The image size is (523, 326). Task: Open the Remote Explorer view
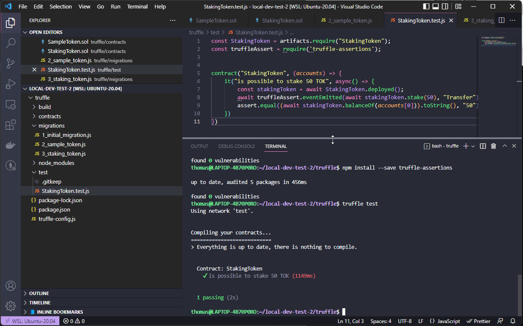11,105
